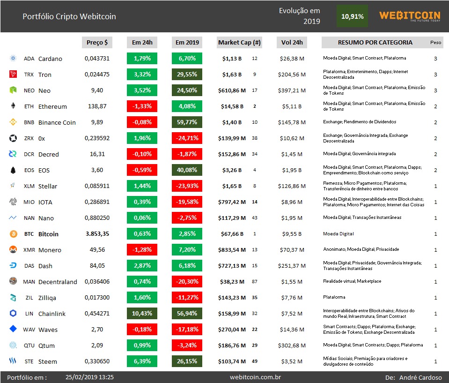Click Ethereum's market cap $14,58 B
Viewport: 449px width, 383px height.
232,106
